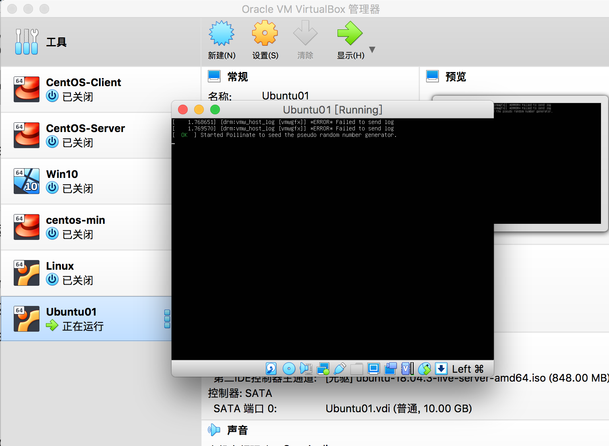Click the Discard (清除) toolbar icon
609x446 pixels.
point(305,33)
